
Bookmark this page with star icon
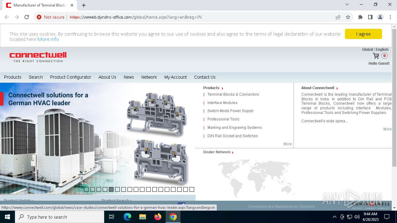pos(348,17)
